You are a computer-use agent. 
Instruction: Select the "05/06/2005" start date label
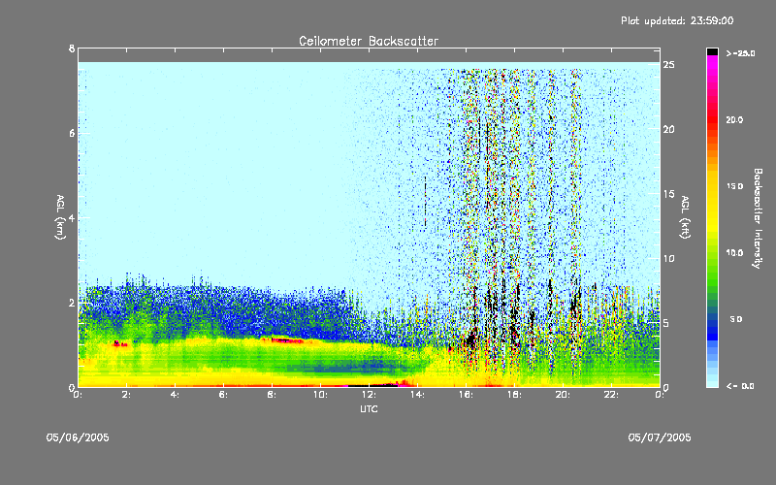click(x=78, y=437)
